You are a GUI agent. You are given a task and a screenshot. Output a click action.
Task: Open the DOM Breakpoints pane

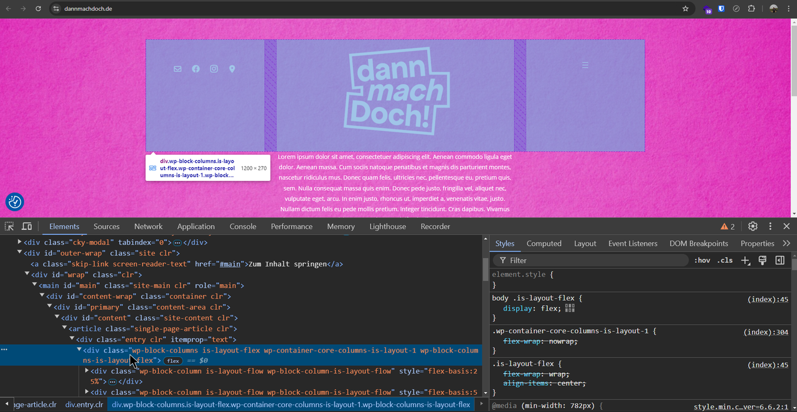pos(699,244)
